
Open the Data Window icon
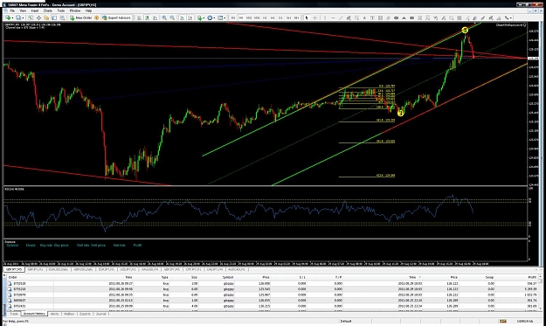coord(38,17)
